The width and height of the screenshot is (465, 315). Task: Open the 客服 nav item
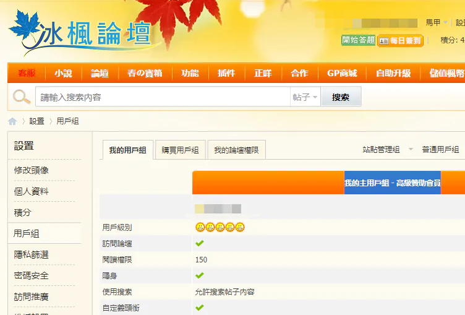[27, 73]
